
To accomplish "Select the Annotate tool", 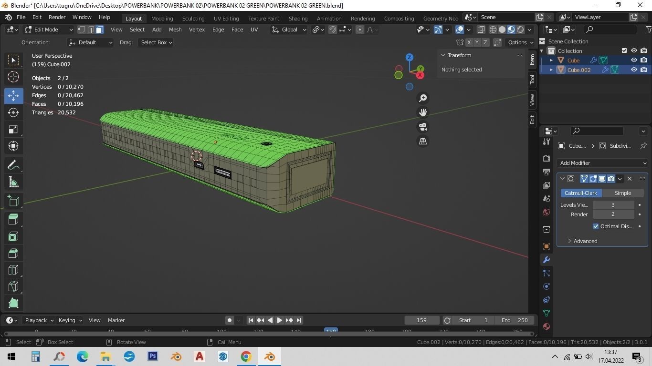I will (13, 165).
